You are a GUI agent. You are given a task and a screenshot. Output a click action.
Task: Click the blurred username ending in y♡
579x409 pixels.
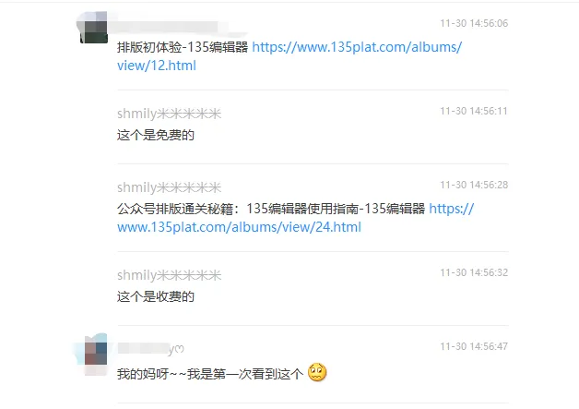pos(150,349)
